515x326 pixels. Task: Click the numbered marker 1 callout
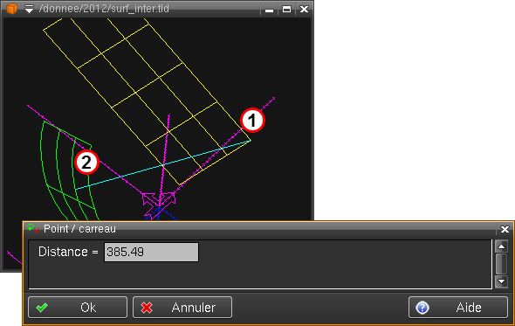252,120
